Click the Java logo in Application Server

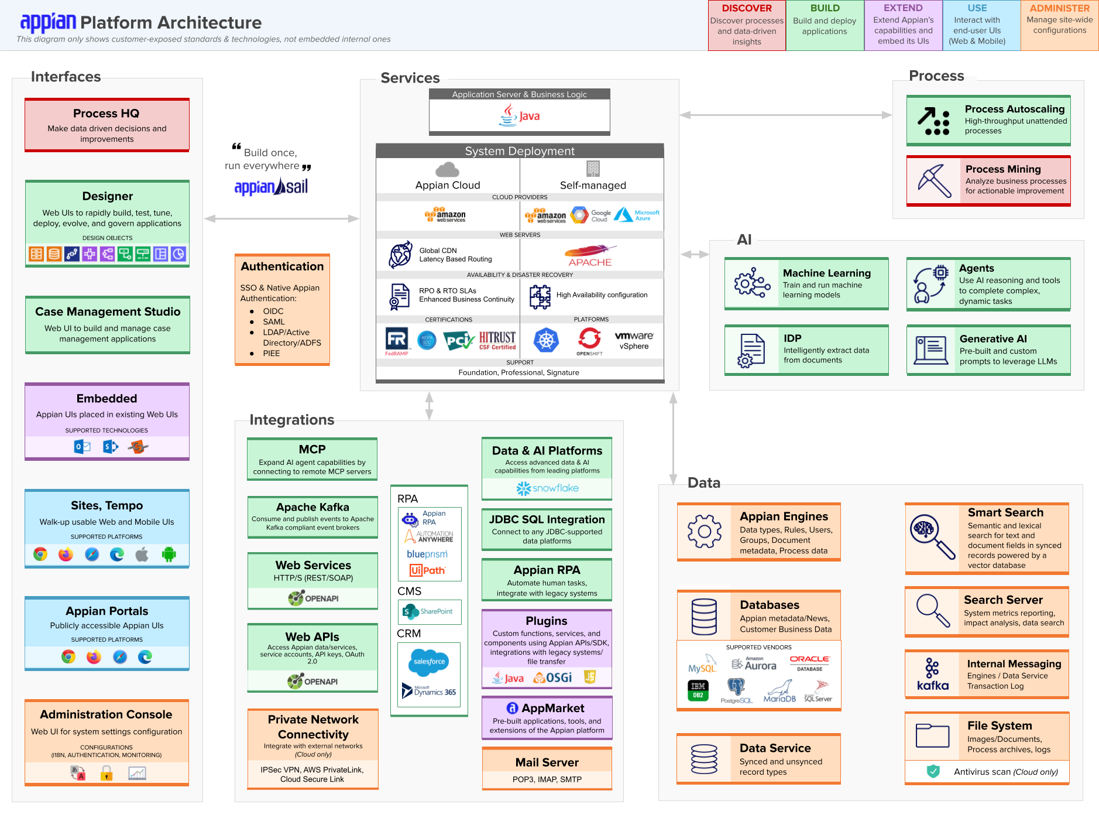(x=520, y=115)
